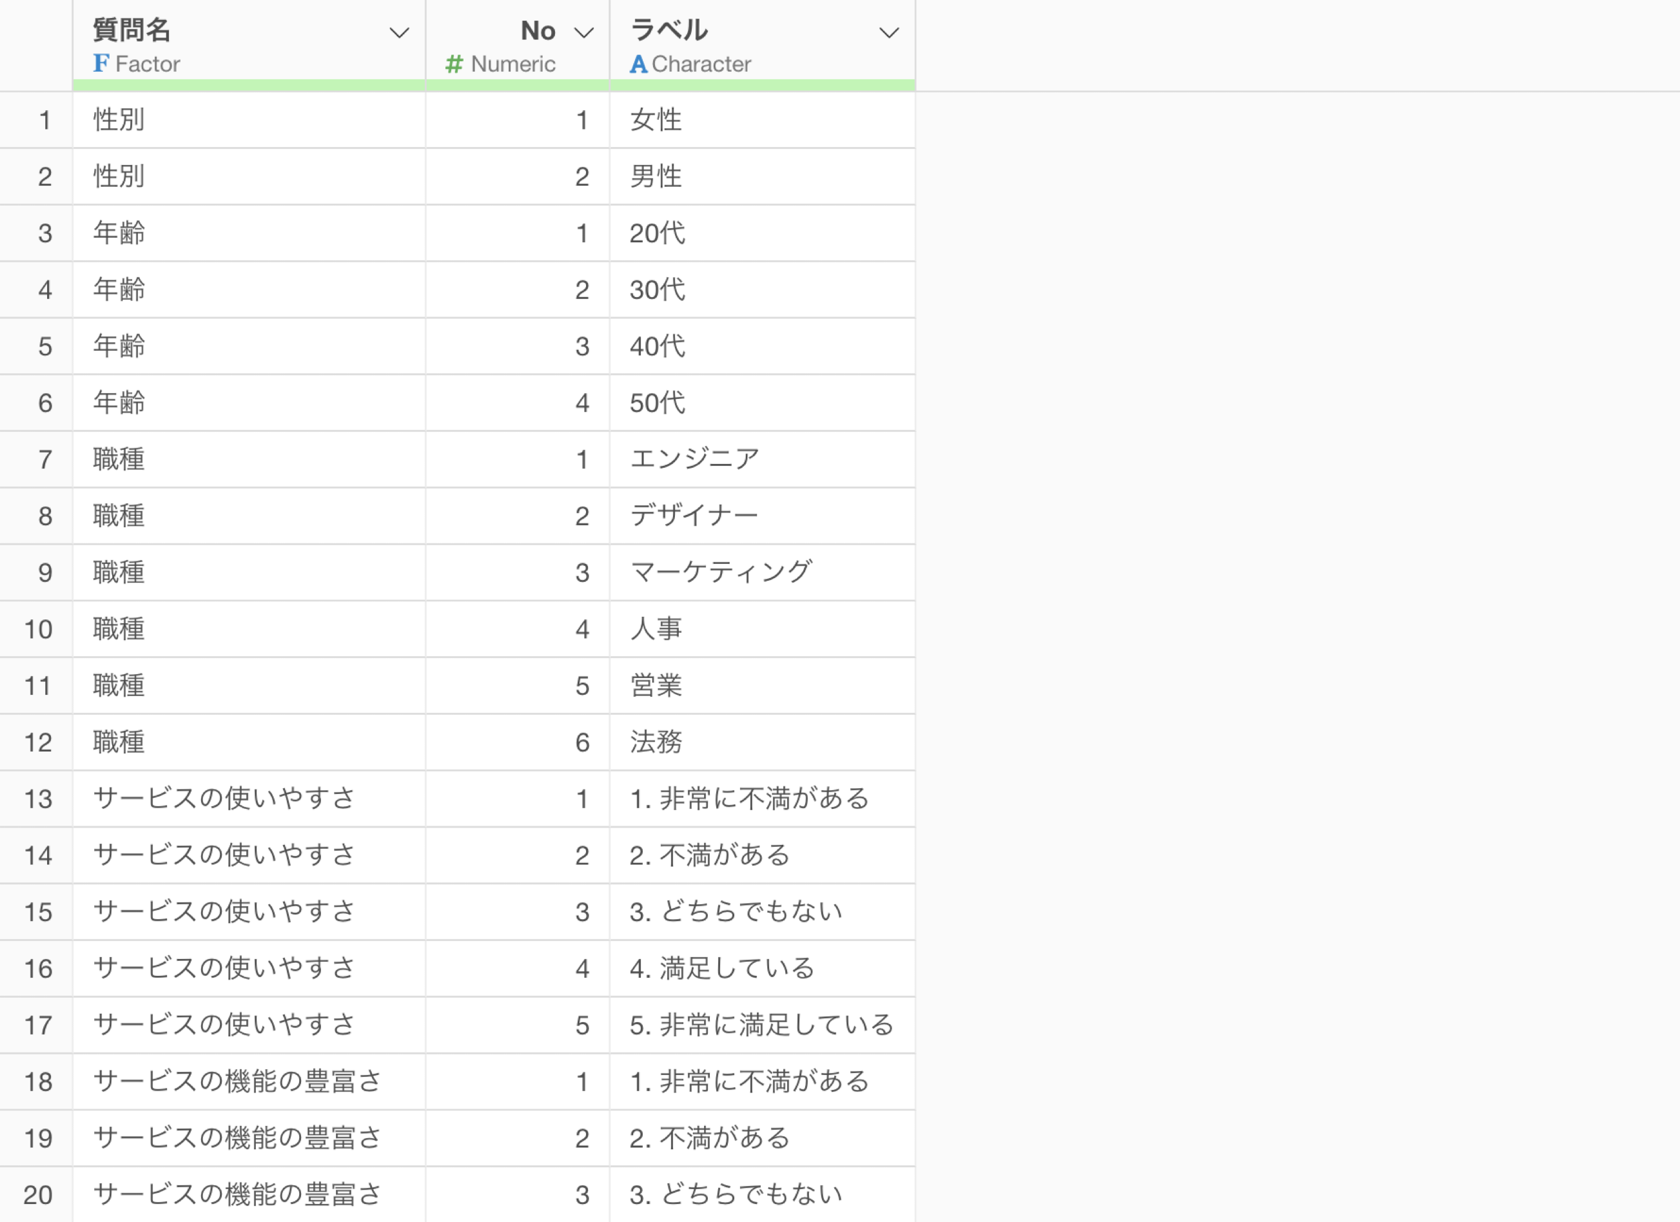Image resolution: width=1680 pixels, height=1222 pixels.
Task: Click the 女性 label cell
Action: 656,120
